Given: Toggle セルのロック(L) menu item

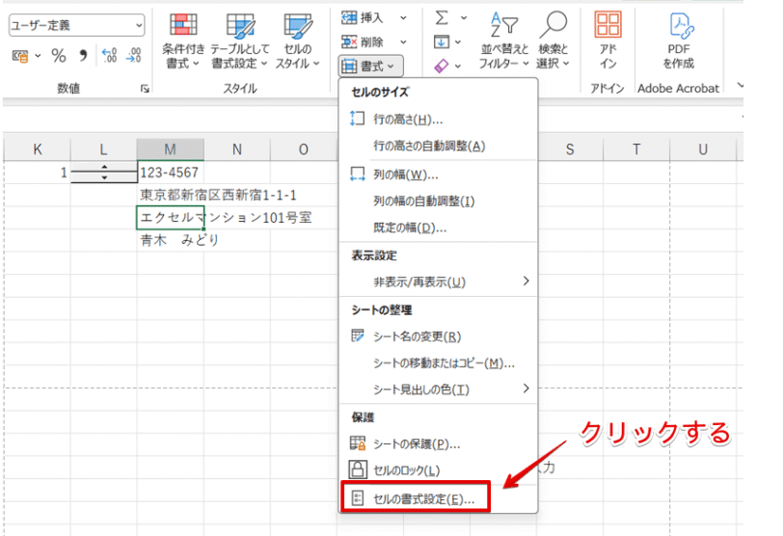Looking at the screenshot, I should point(438,470).
